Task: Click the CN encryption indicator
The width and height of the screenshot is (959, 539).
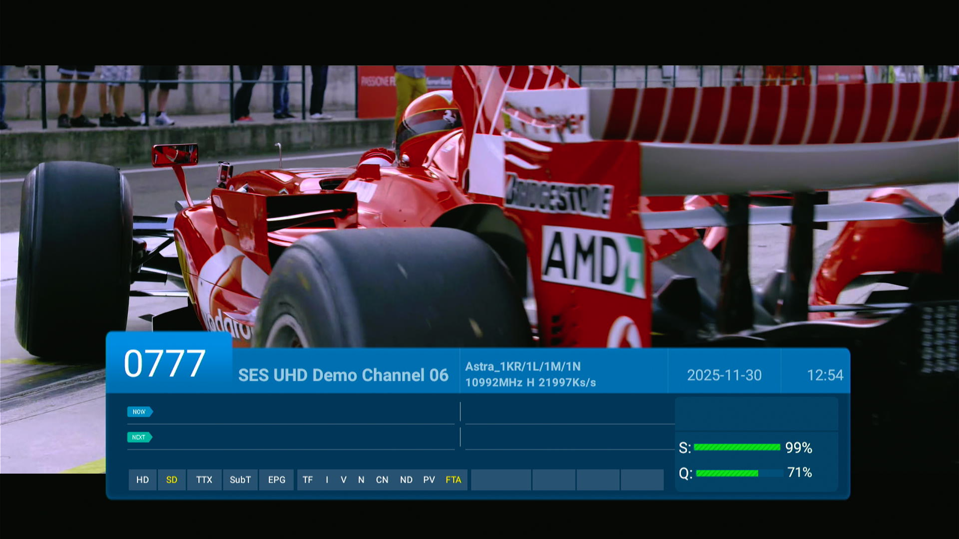Action: pos(382,480)
